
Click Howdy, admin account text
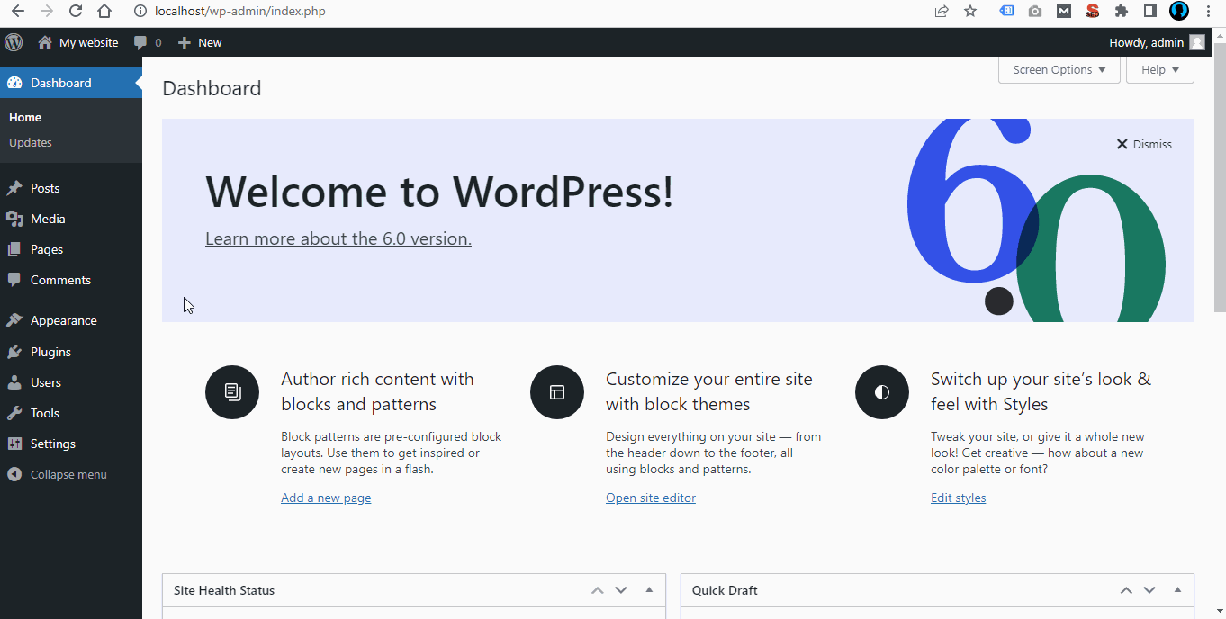1146,42
